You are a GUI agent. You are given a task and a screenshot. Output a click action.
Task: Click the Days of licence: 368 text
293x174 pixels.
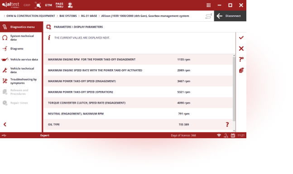(x=183, y=135)
